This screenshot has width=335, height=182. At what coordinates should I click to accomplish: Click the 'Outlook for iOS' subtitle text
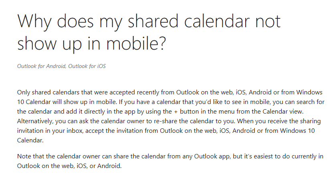pyautogui.click(x=87, y=66)
